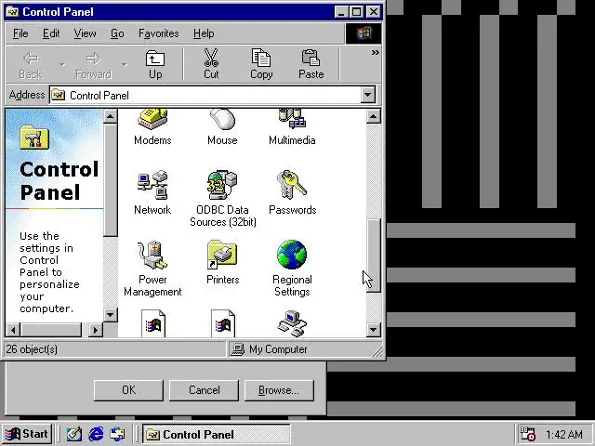Click the Show Desktop quick launch icon
595x446 pixels.
[74, 434]
